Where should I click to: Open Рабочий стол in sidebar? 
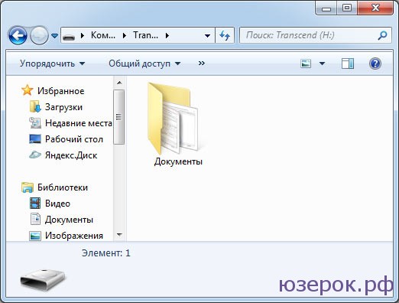coord(74,139)
